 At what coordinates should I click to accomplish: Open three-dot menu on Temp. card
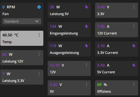click(39, 35)
